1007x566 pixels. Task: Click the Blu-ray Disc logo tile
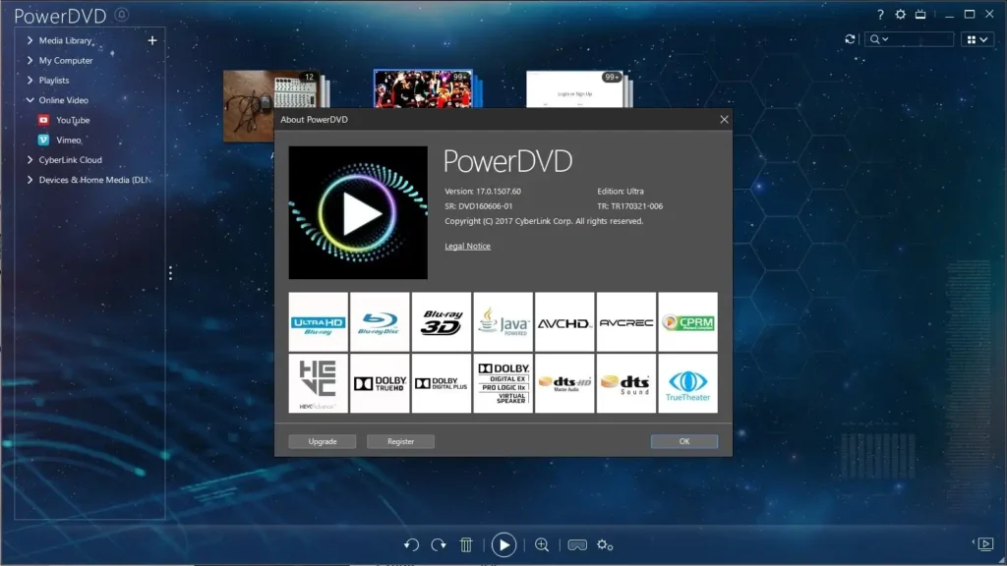(380, 322)
